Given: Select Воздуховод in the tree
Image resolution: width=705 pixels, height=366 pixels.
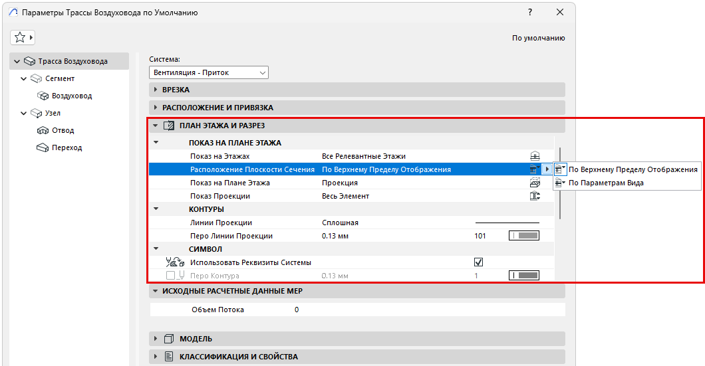Looking at the screenshot, I should pyautogui.click(x=72, y=96).
